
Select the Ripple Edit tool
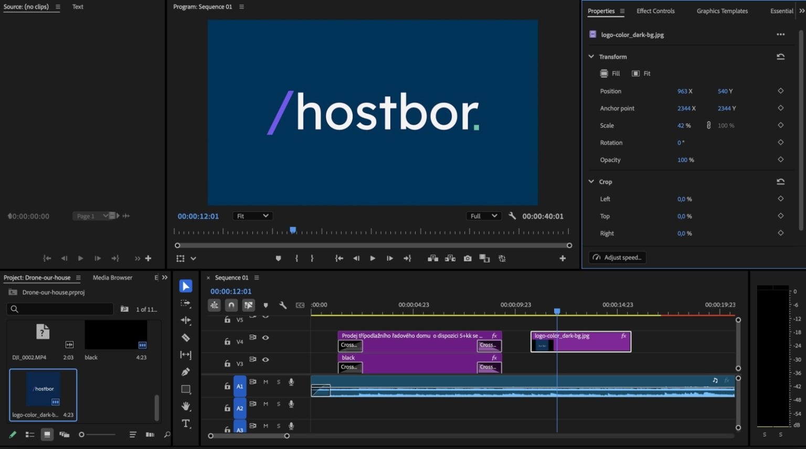(186, 320)
